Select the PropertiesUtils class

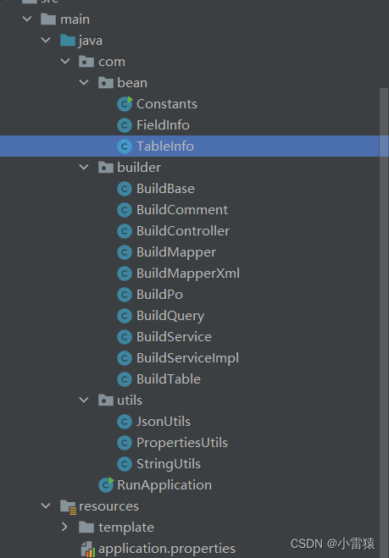tap(181, 442)
